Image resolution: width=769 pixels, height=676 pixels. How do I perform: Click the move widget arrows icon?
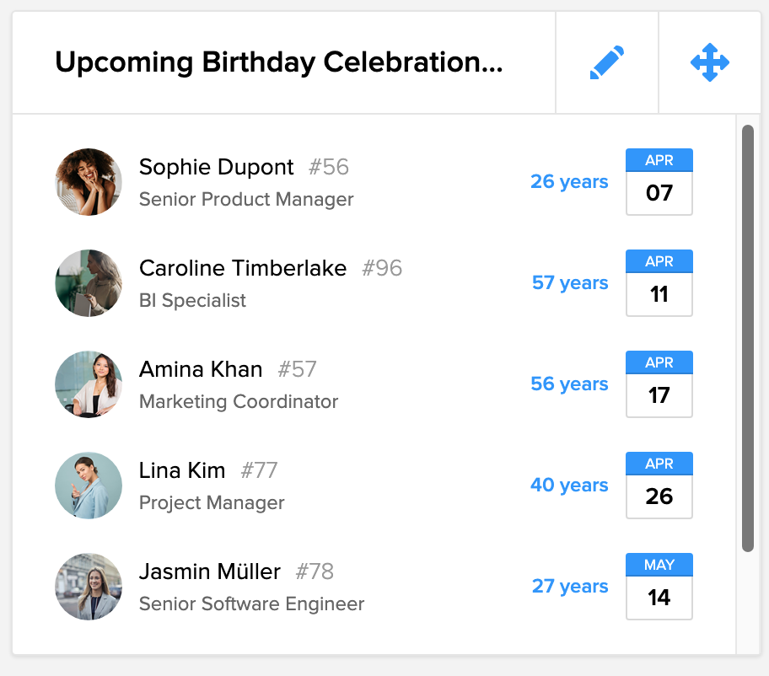(x=709, y=63)
